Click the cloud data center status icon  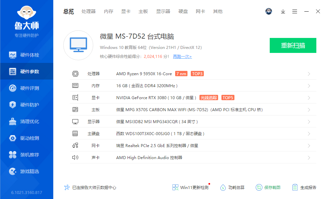[67, 187]
